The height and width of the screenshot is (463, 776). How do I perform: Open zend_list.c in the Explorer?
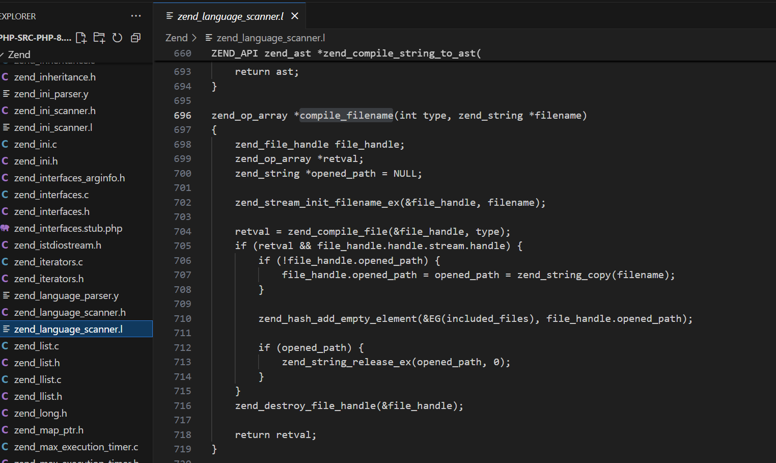click(x=36, y=346)
